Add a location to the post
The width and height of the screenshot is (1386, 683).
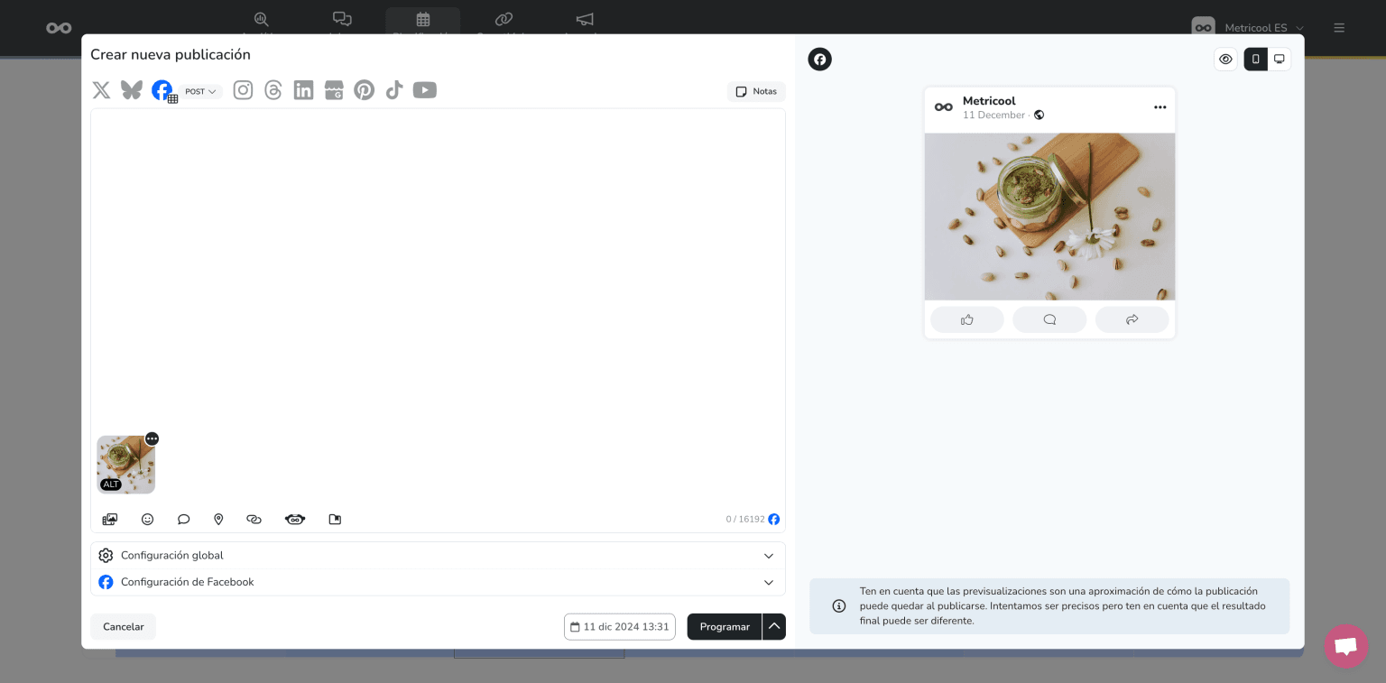(218, 519)
